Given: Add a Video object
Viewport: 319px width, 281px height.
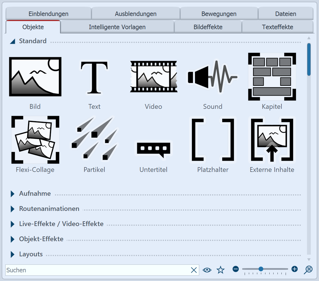Looking at the screenshot, I should pos(153,76).
